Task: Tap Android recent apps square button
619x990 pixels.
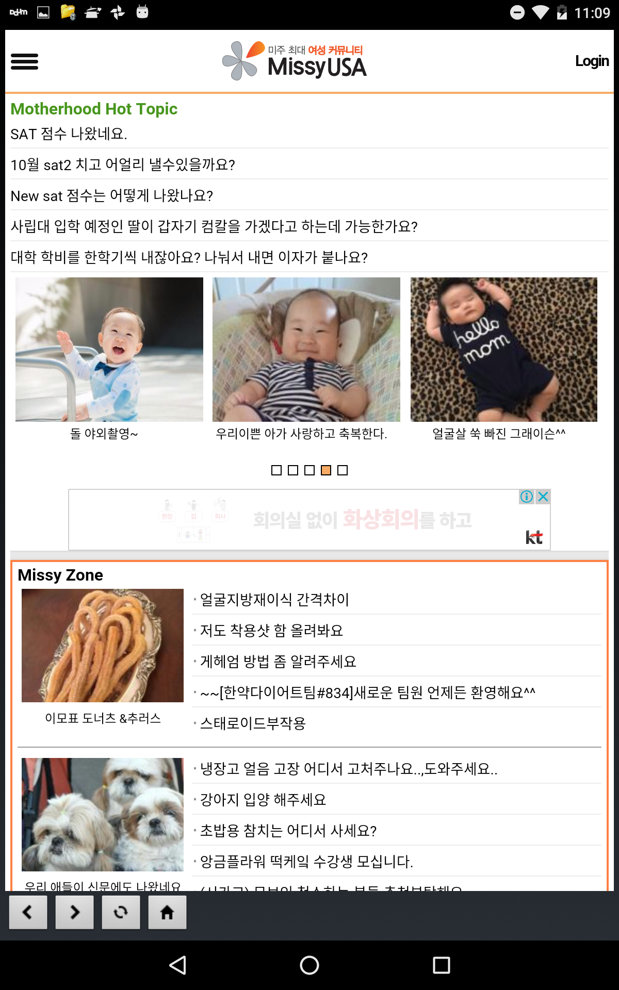Action: [441, 965]
